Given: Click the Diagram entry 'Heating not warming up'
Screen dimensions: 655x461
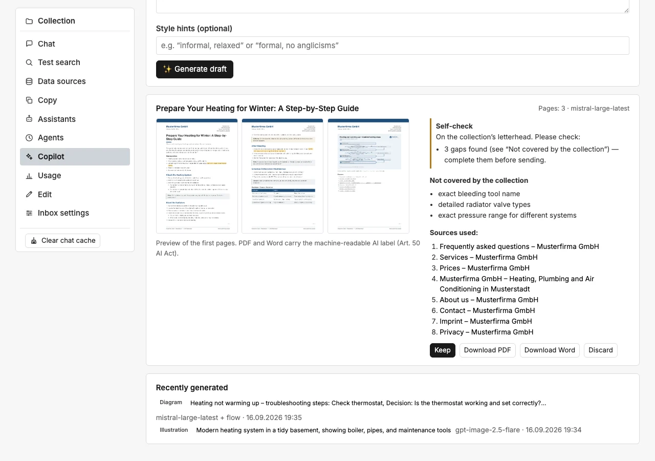Looking at the screenshot, I should (368, 403).
